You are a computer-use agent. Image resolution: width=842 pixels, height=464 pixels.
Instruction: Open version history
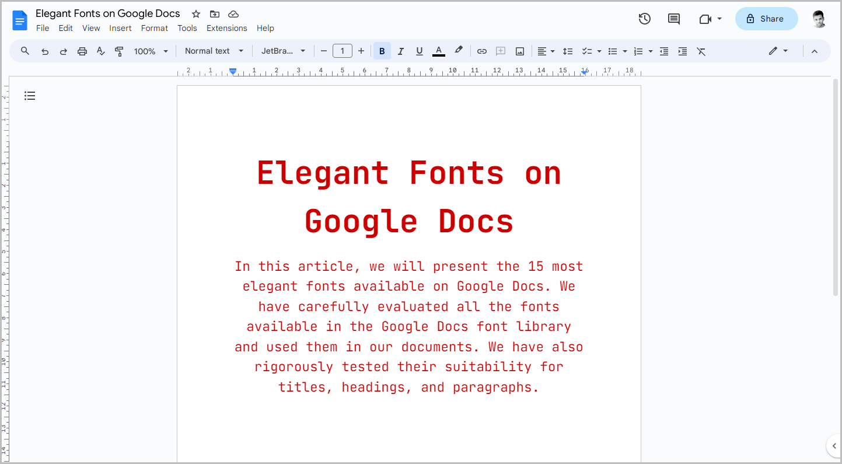644,19
